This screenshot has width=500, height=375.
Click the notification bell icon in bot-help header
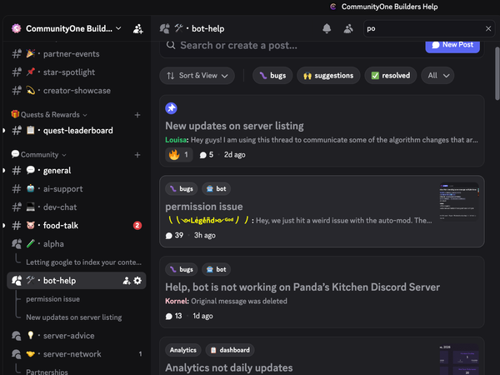coord(327,28)
